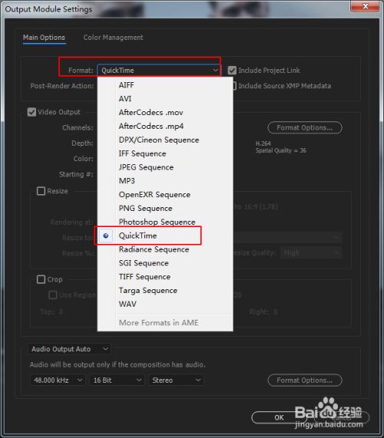The height and width of the screenshot is (438, 384).
Task: Confirm settings with the OK button
Action: tap(279, 417)
